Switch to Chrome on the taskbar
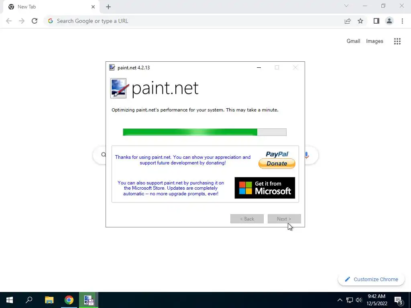Screen dimensions: 411x308 (x=69, y=300)
